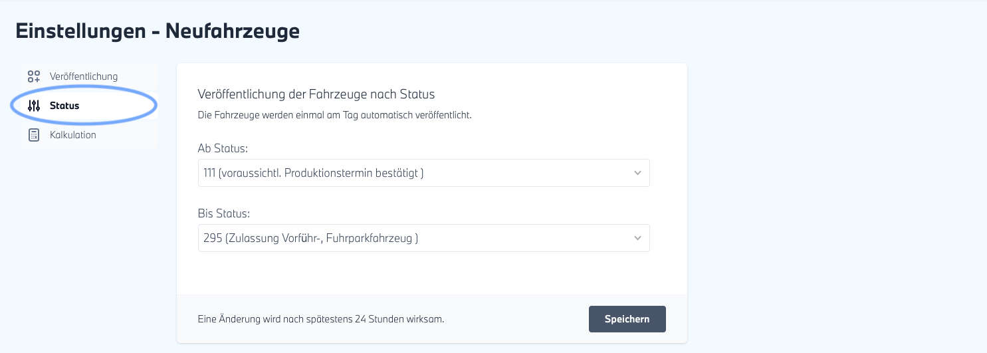Image resolution: width=987 pixels, height=353 pixels.
Task: Click the 24 Stunden change notice text
Action: (321, 319)
